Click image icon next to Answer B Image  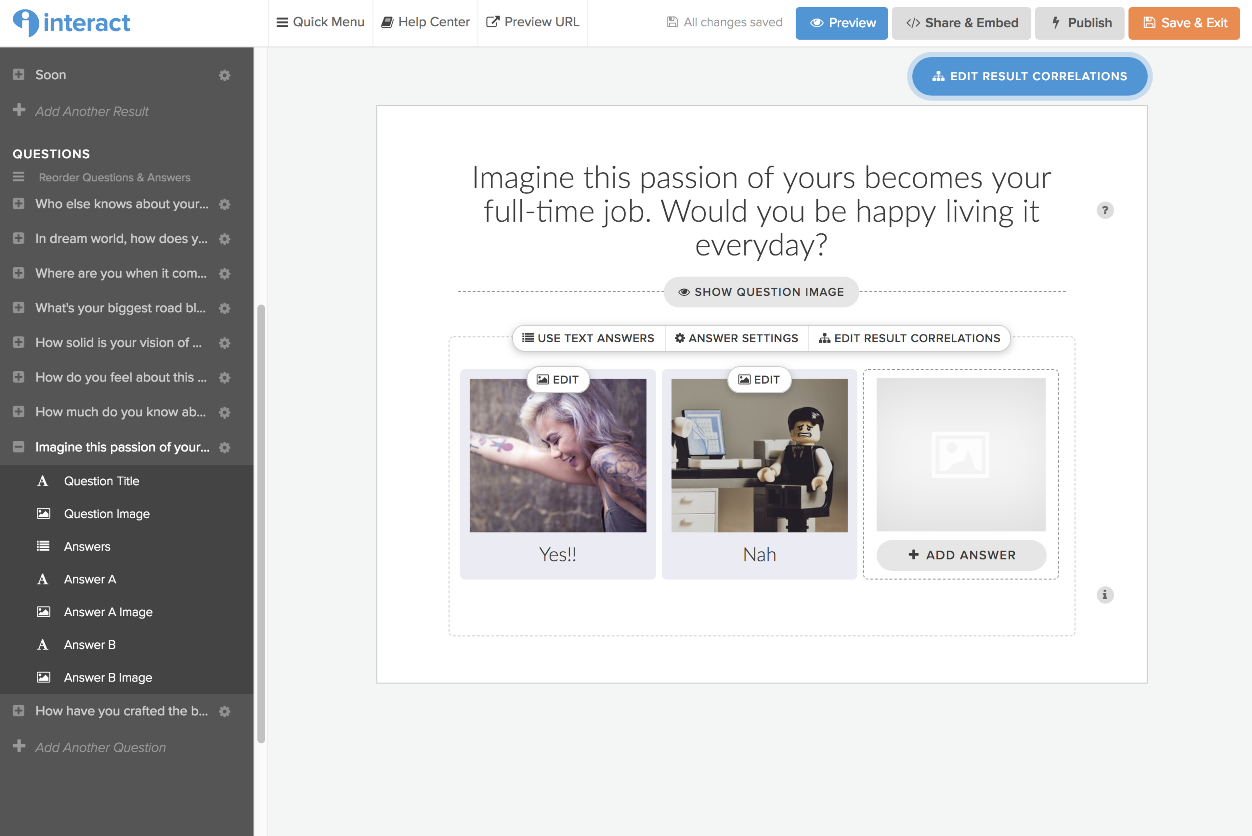43,677
